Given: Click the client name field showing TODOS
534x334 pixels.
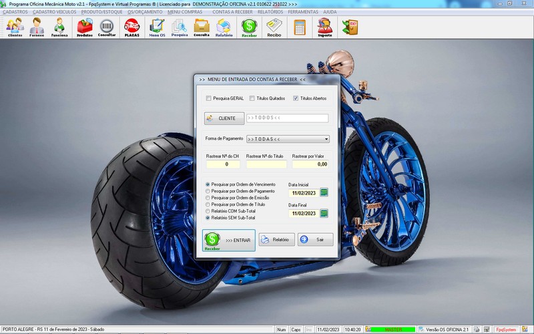Looking at the screenshot, I should (288, 118).
